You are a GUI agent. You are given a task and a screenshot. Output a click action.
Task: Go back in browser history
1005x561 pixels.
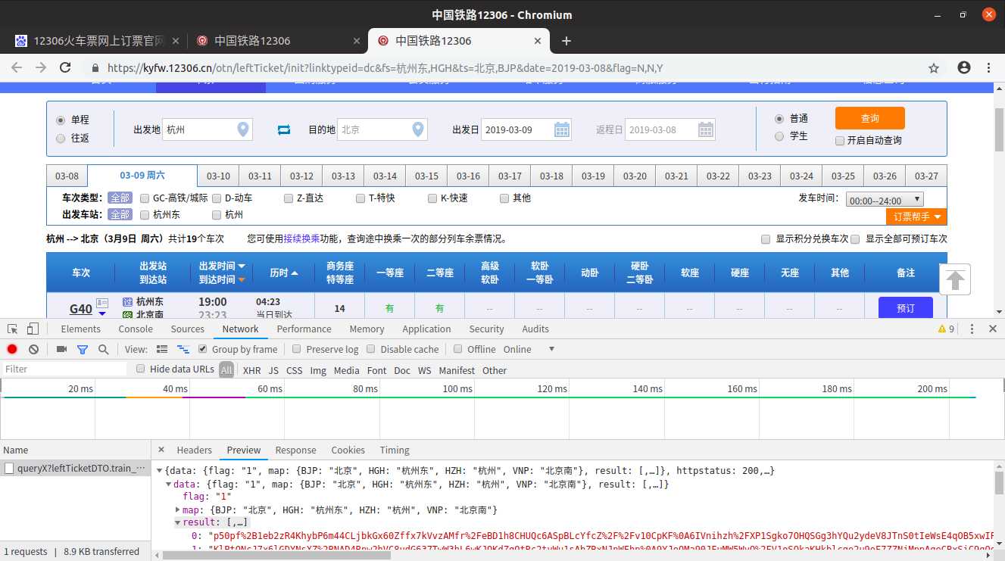click(17, 67)
